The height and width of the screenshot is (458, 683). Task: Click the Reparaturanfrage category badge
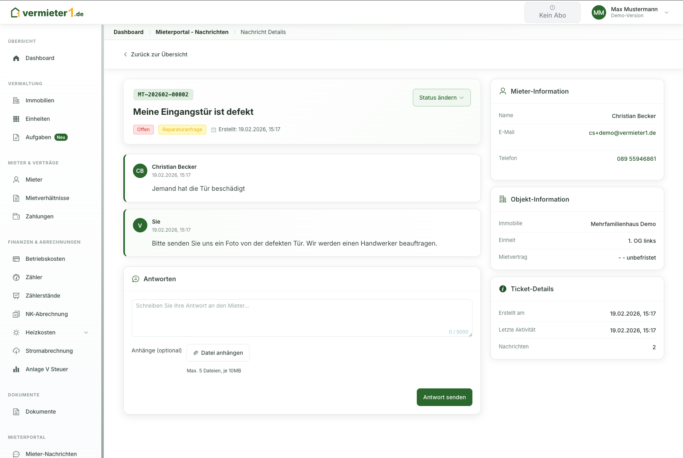pos(182,129)
